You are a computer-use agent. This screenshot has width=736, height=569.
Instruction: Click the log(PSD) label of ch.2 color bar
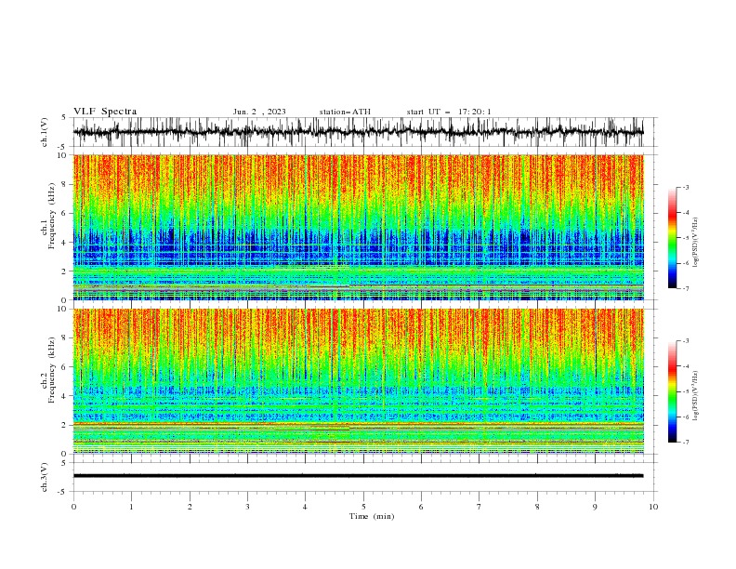(695, 396)
